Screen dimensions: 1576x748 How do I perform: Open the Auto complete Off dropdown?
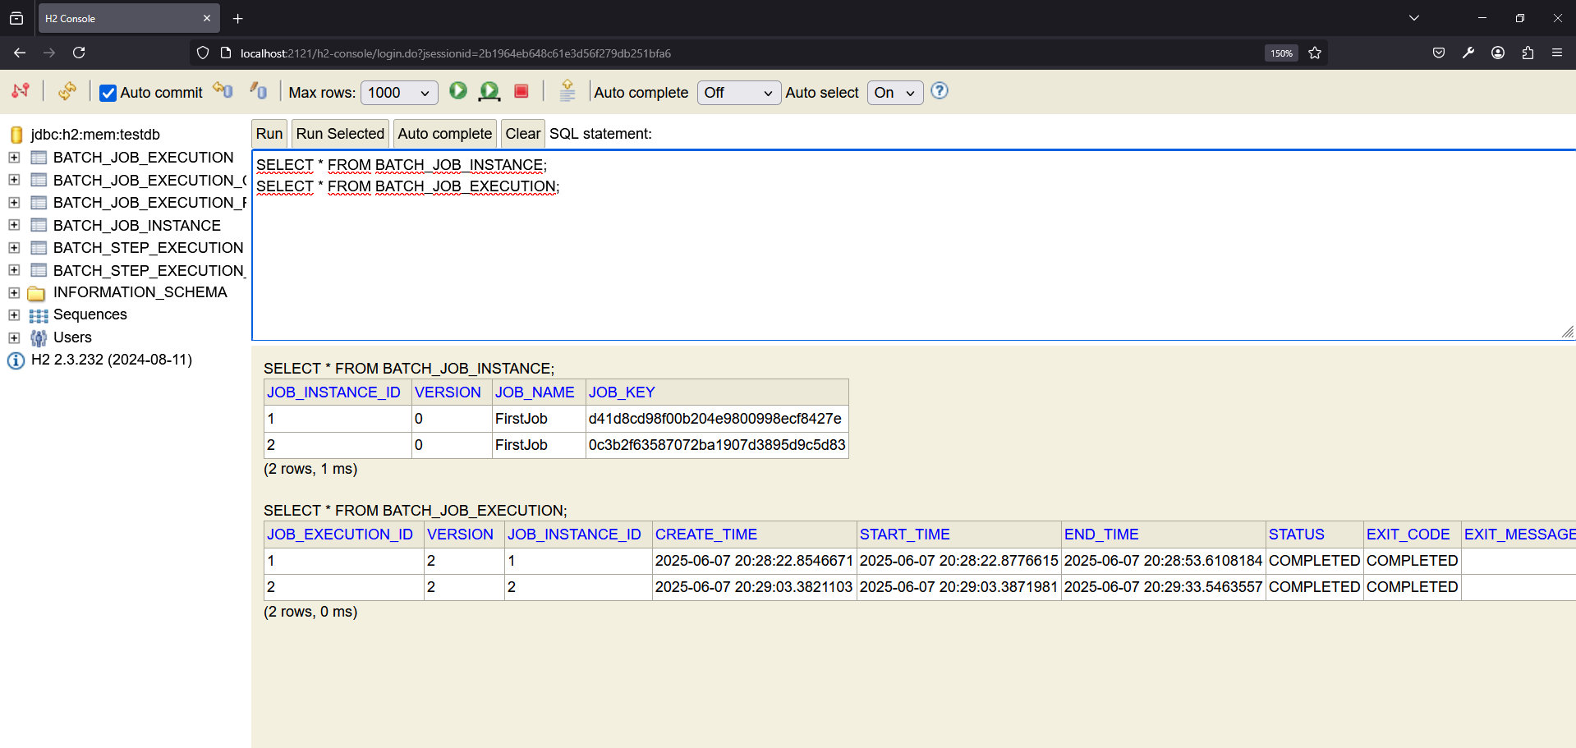[x=738, y=93]
